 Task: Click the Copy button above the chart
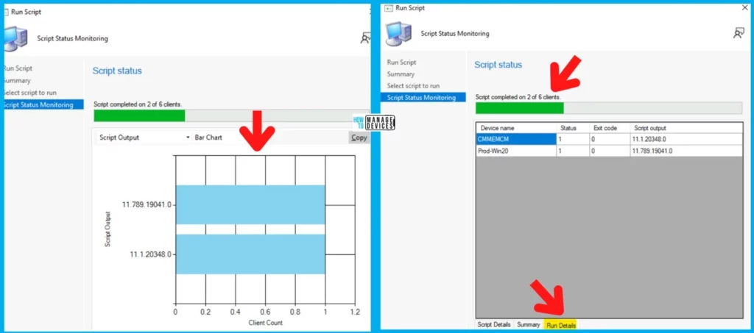click(359, 137)
